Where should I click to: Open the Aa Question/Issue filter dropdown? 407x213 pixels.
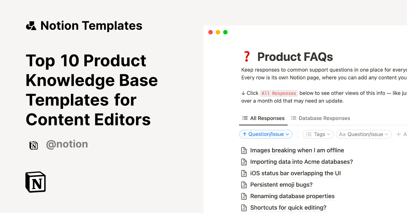[363, 134]
